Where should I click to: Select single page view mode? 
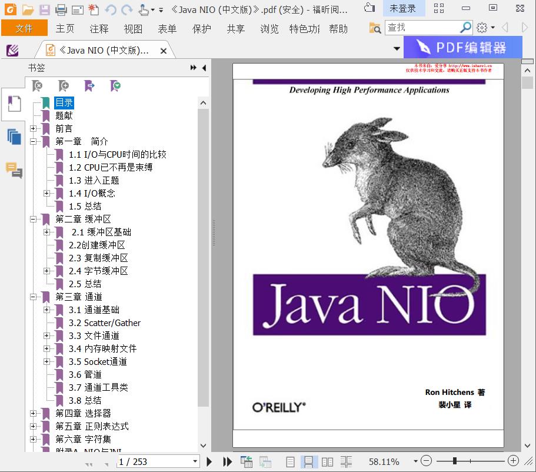290,462
